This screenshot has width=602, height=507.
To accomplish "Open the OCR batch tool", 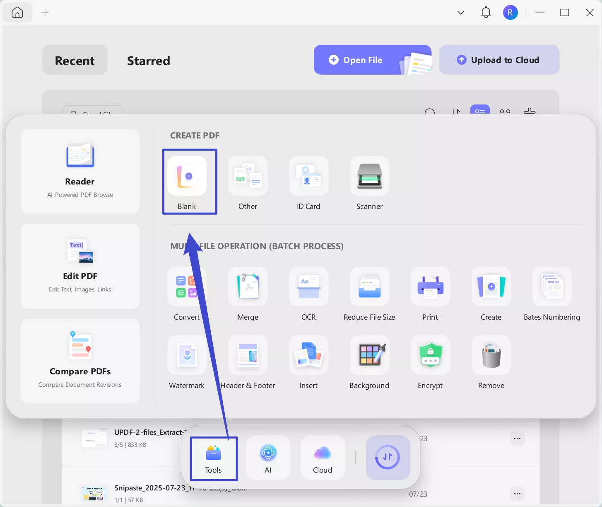I will [x=308, y=294].
